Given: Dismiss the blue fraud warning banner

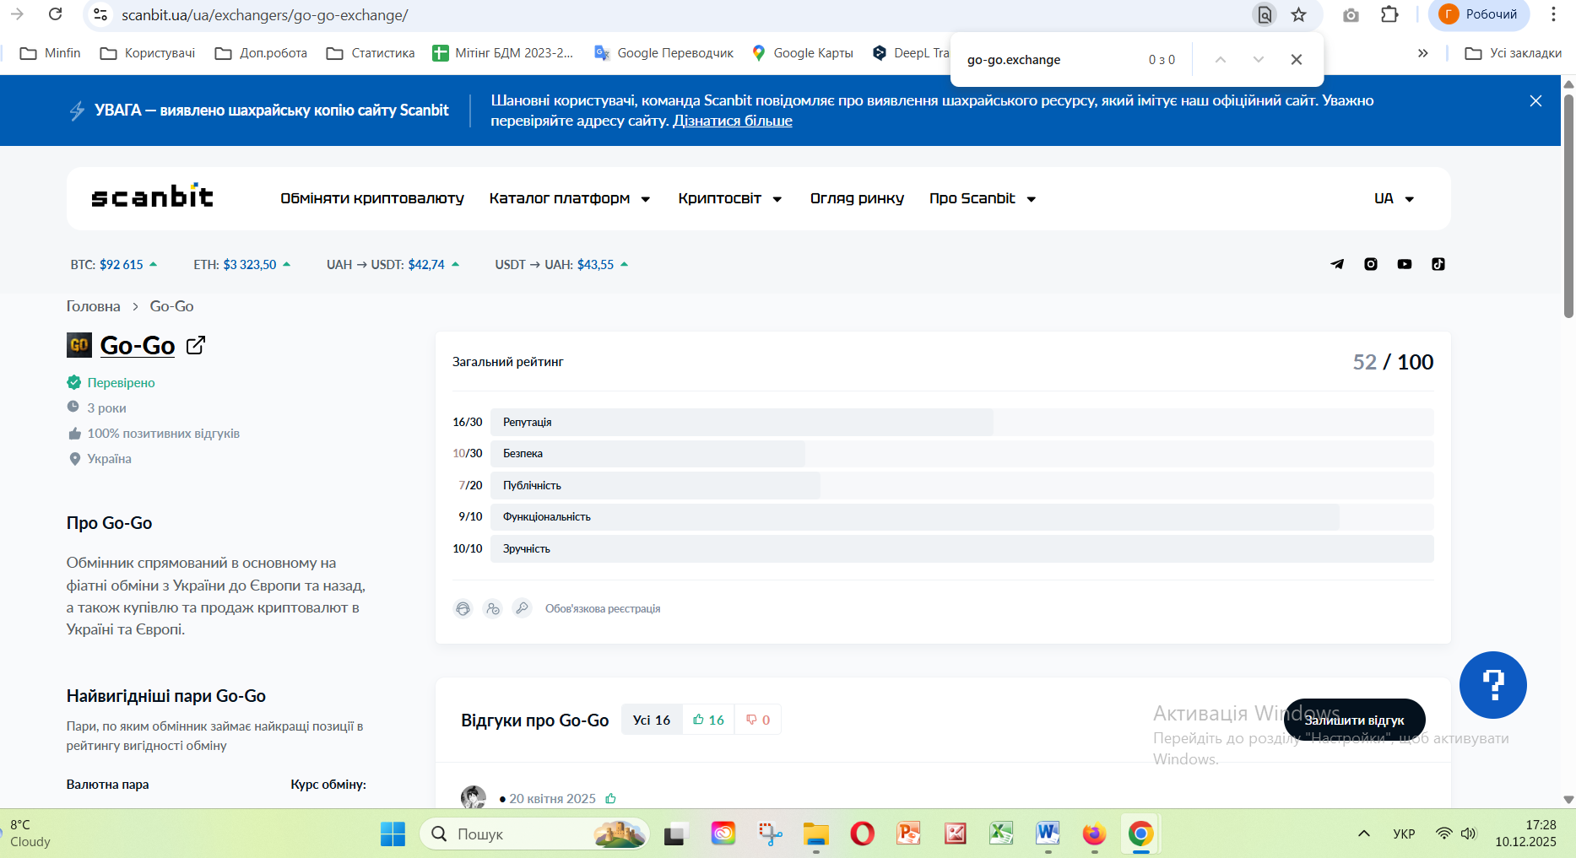Looking at the screenshot, I should point(1535,101).
